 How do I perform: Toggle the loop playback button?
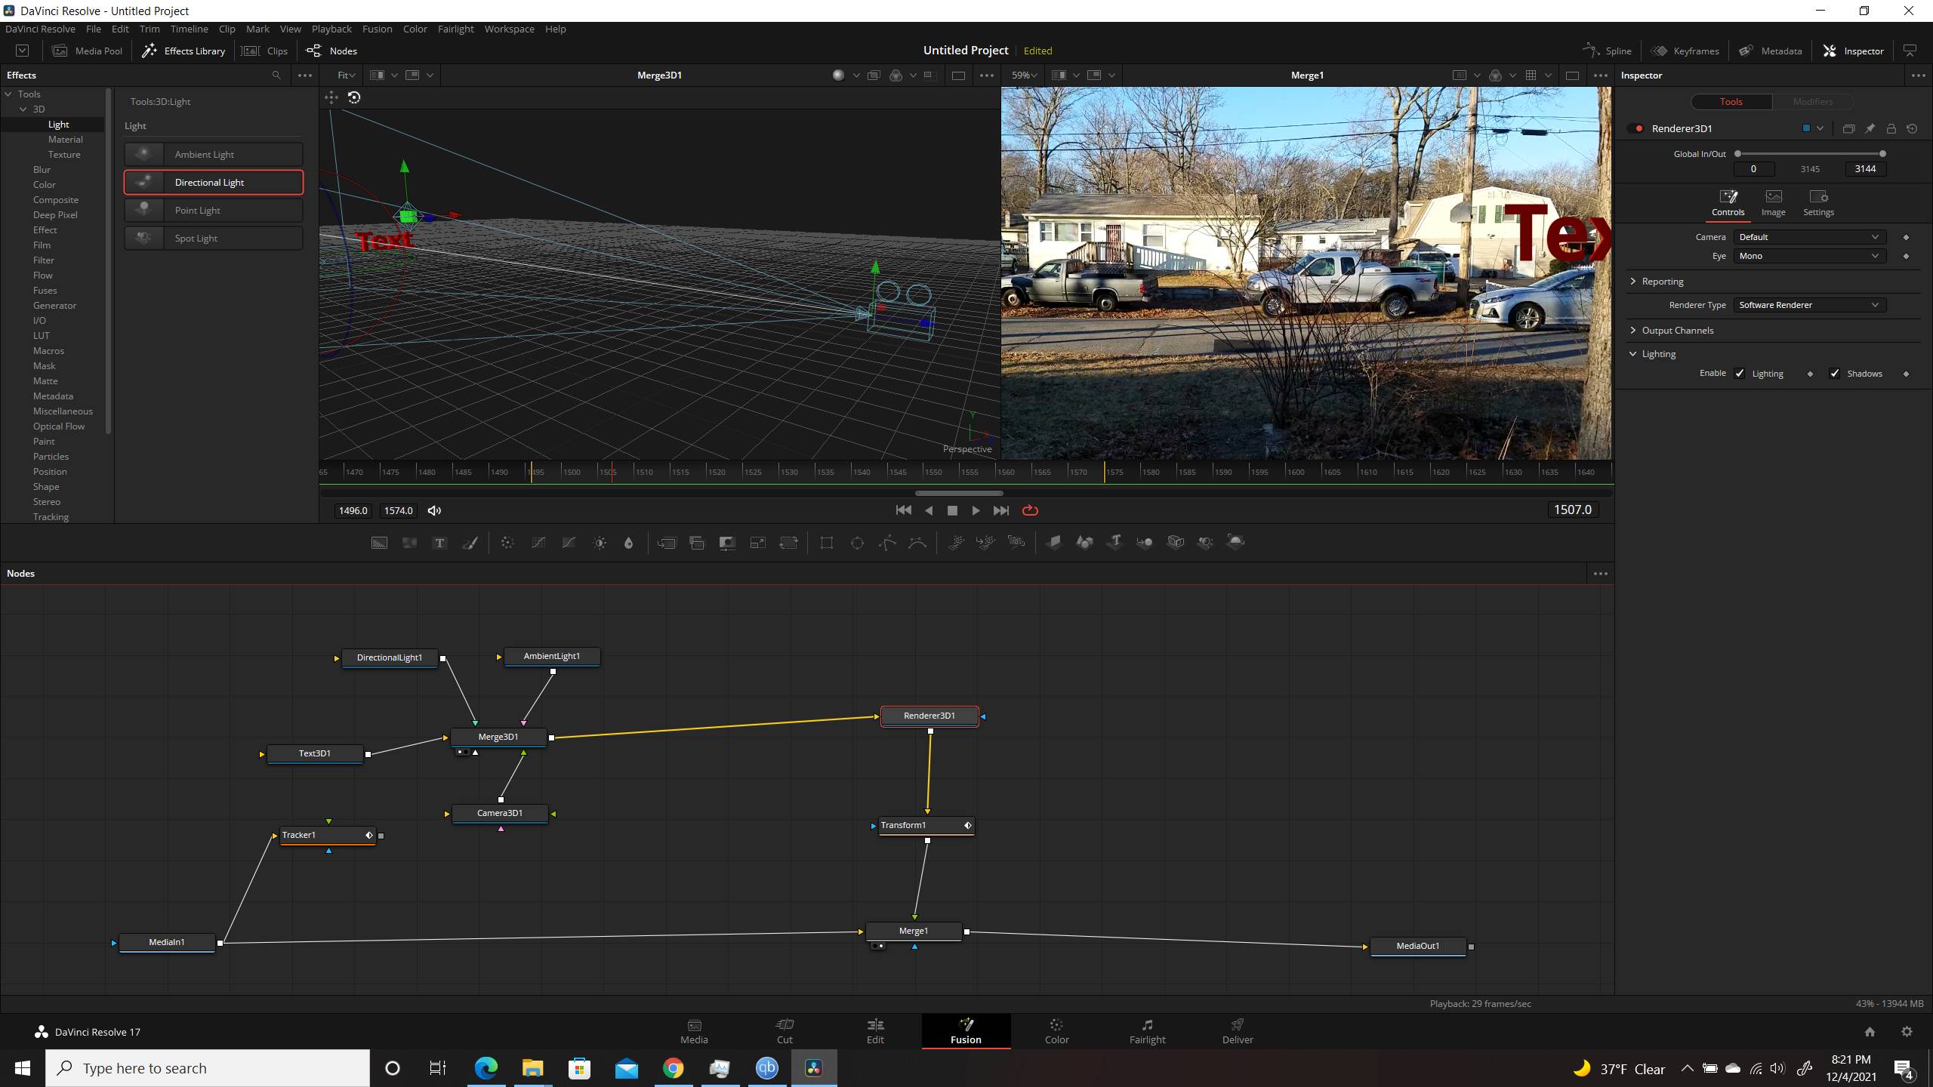pos(1030,511)
